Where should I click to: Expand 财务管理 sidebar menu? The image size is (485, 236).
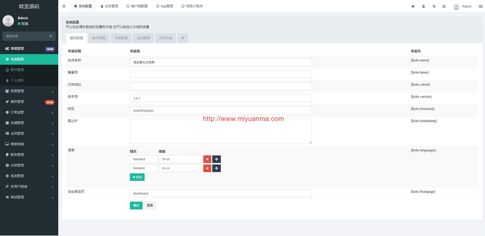29,155
